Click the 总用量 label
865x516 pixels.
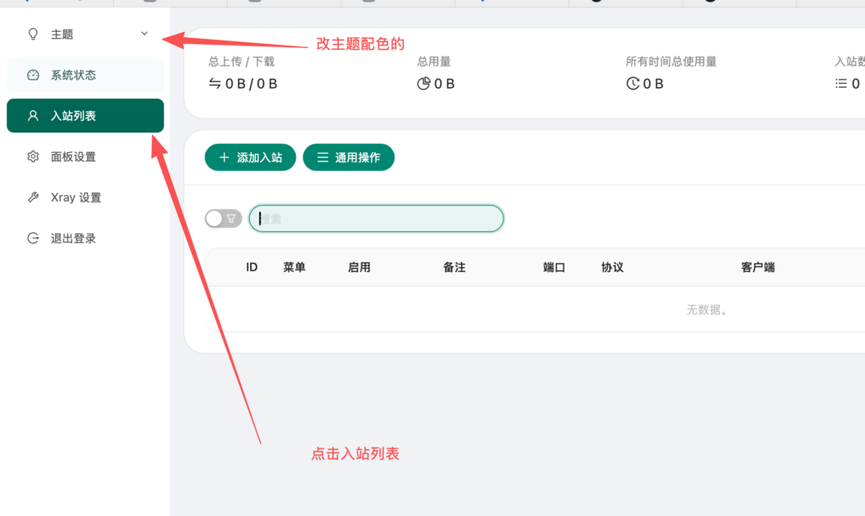coord(433,62)
